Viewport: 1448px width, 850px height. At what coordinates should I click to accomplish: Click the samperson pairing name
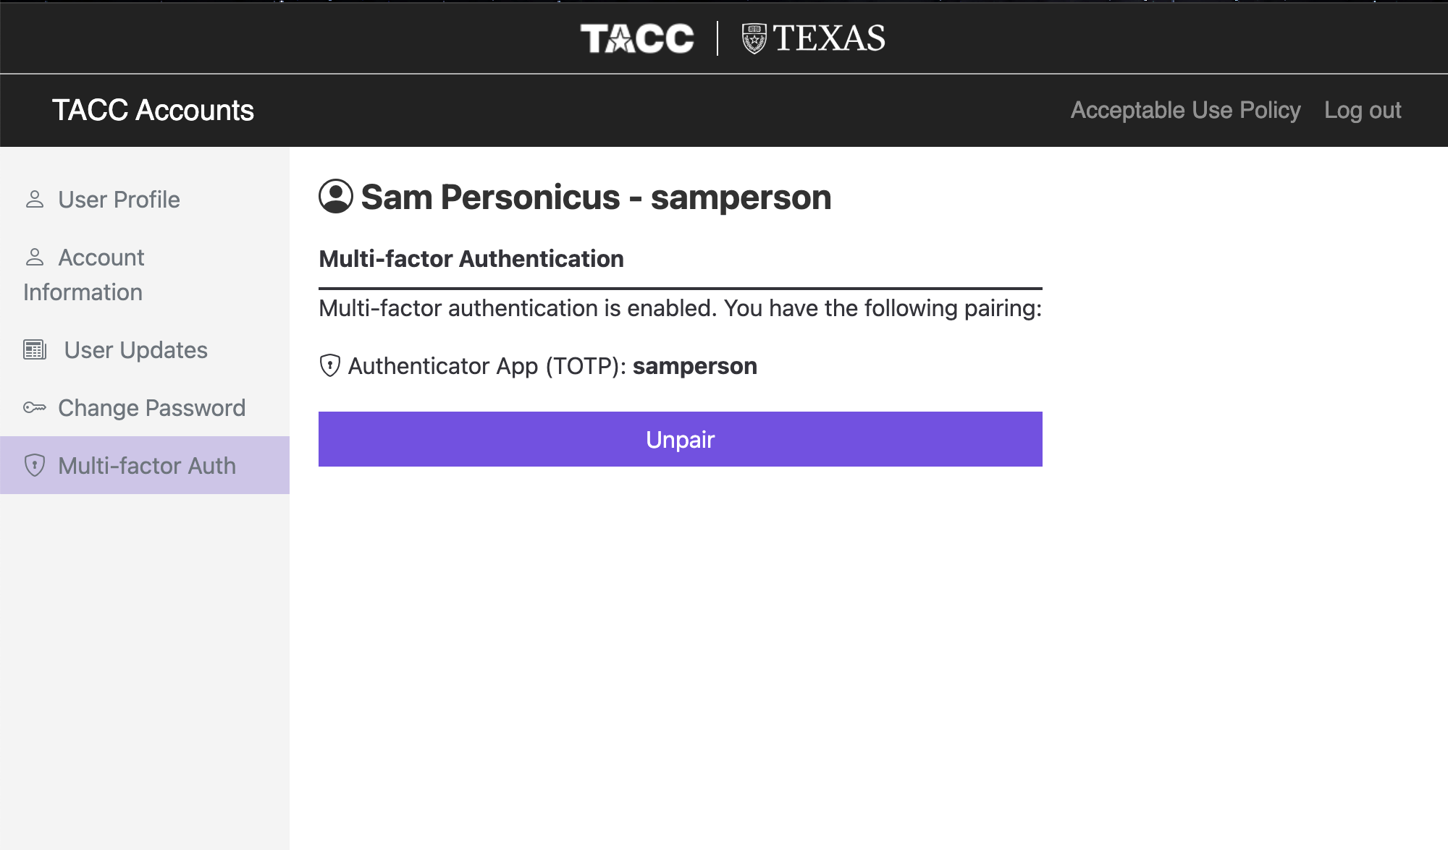point(695,366)
